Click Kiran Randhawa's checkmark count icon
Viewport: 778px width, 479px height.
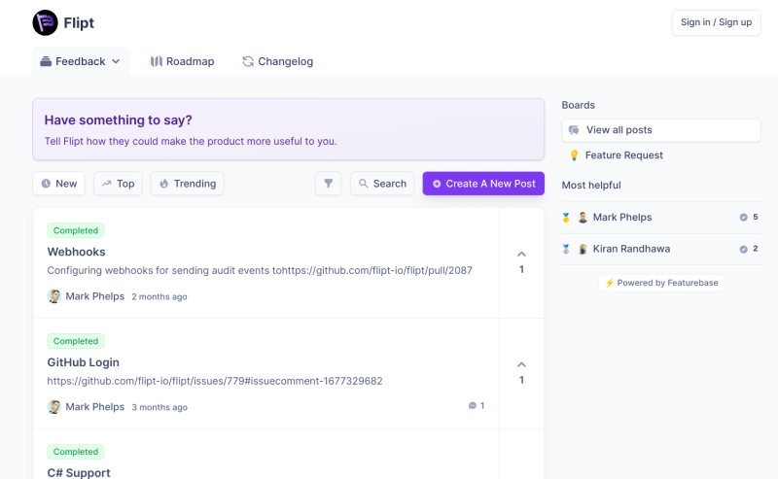point(743,249)
